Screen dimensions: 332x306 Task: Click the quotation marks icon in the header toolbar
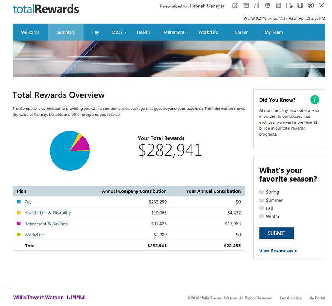click(x=311, y=6)
